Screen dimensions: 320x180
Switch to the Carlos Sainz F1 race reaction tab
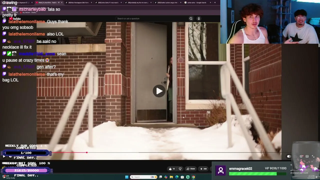click(108, 2)
